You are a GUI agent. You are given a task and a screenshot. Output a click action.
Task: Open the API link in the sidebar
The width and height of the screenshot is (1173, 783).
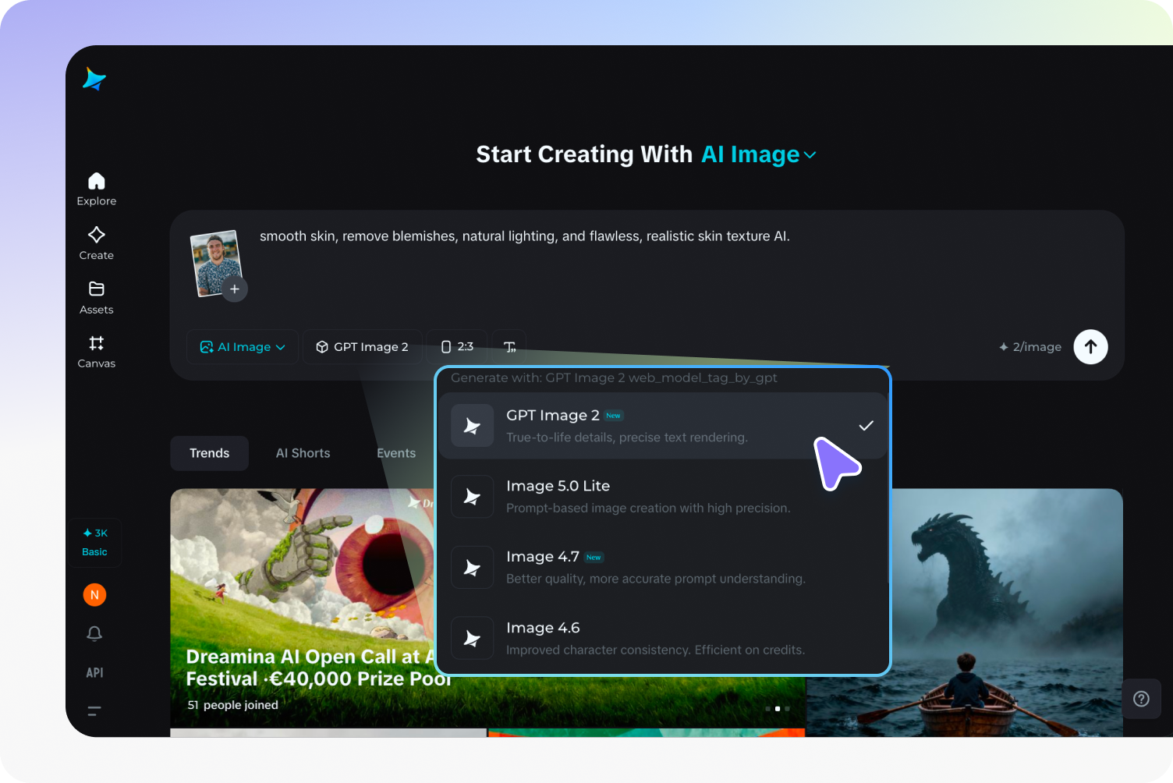point(94,672)
